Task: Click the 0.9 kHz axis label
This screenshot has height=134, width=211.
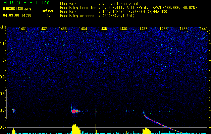Action: (3, 77)
